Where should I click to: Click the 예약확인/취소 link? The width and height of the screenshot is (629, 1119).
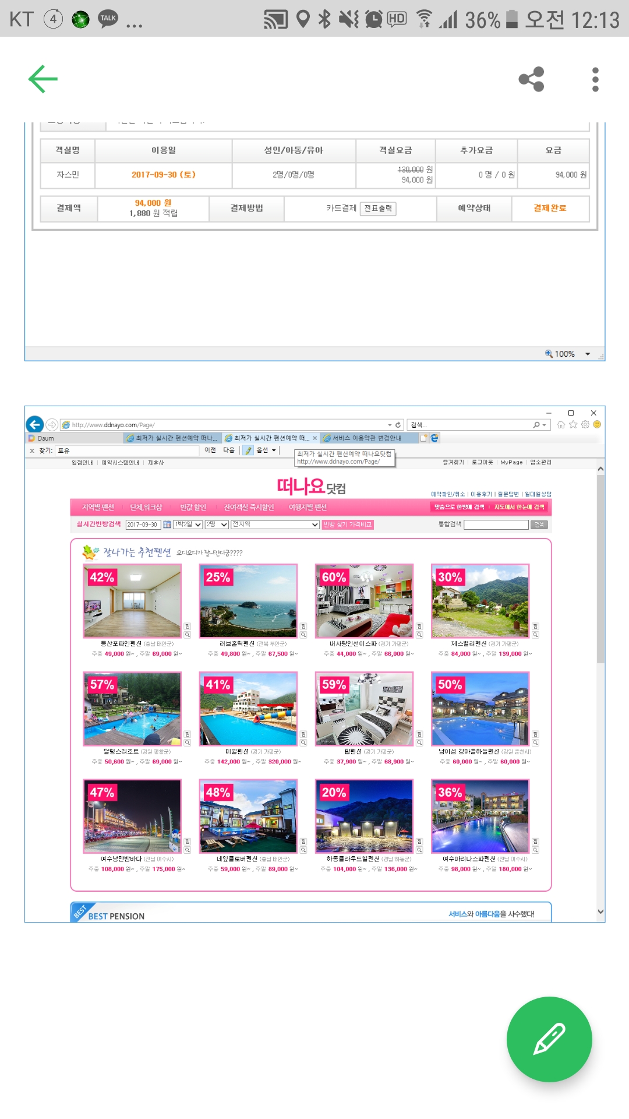pyautogui.click(x=448, y=494)
